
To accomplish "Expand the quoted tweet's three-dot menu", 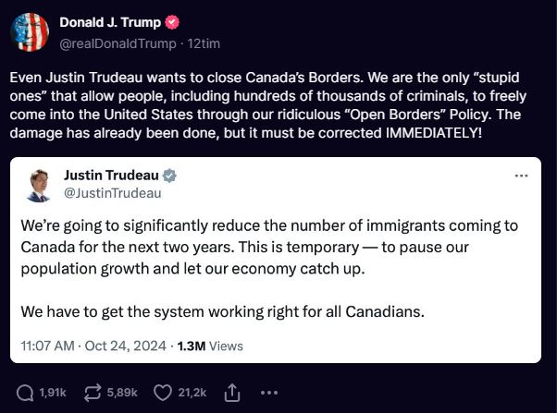I will [521, 176].
